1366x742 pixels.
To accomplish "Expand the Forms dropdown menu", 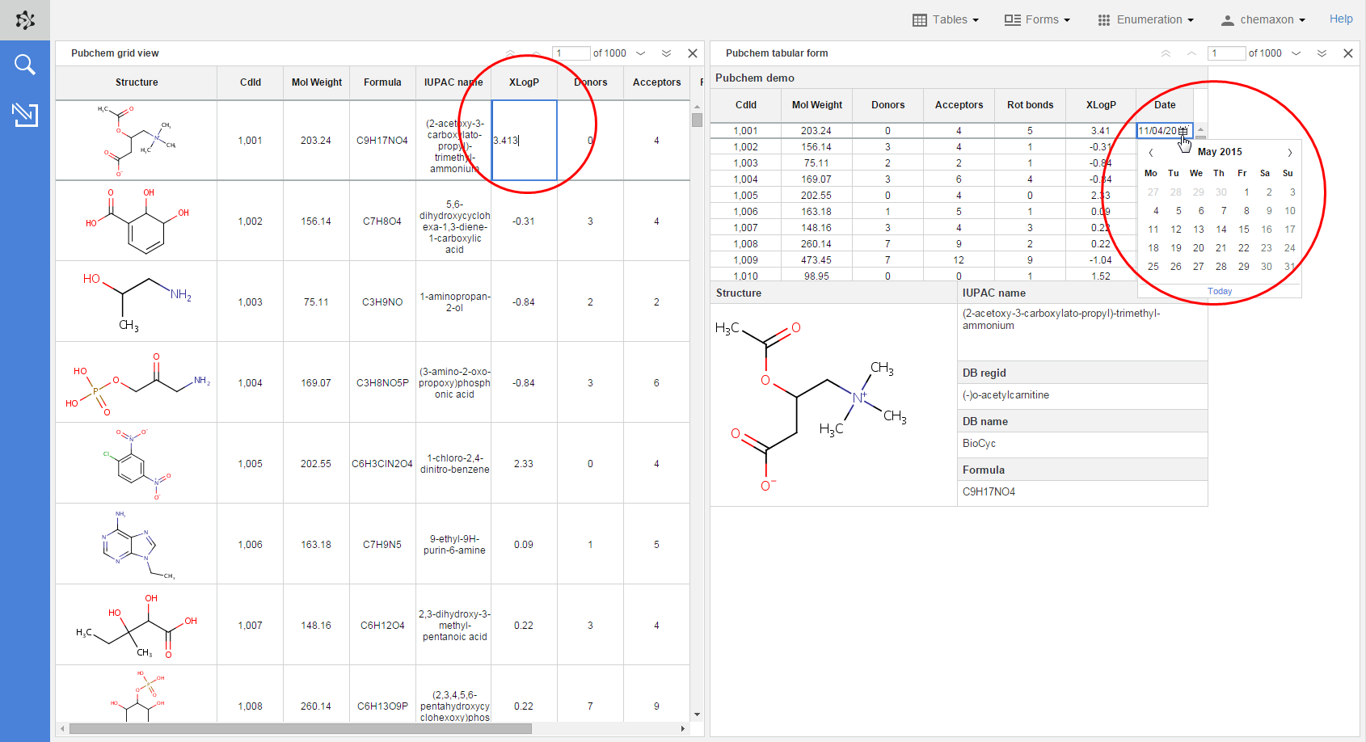I will (1037, 19).
